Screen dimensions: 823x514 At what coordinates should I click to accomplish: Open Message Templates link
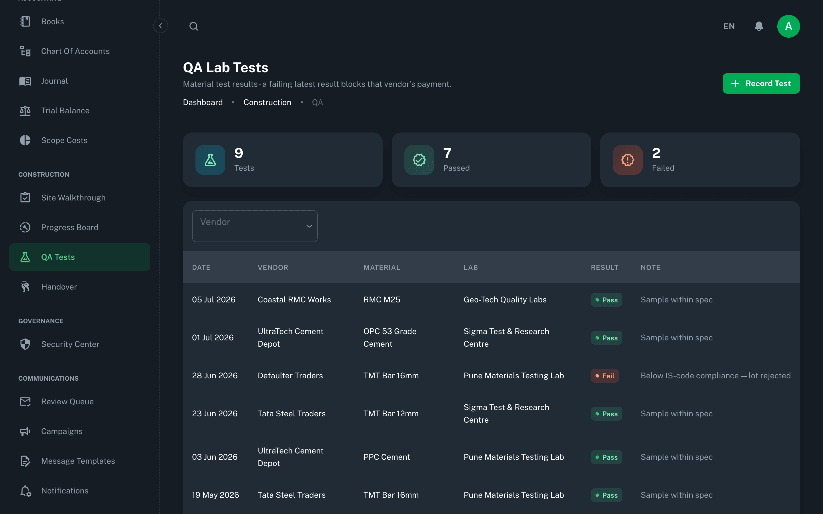click(x=79, y=461)
